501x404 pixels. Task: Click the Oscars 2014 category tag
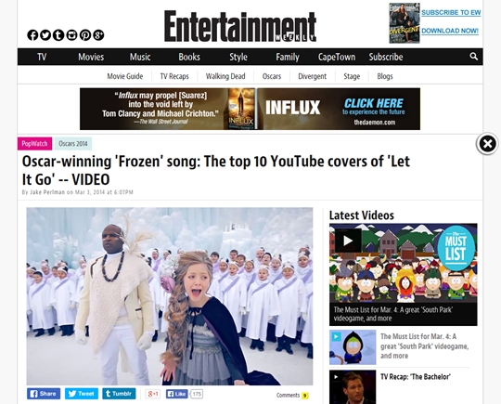(x=73, y=144)
